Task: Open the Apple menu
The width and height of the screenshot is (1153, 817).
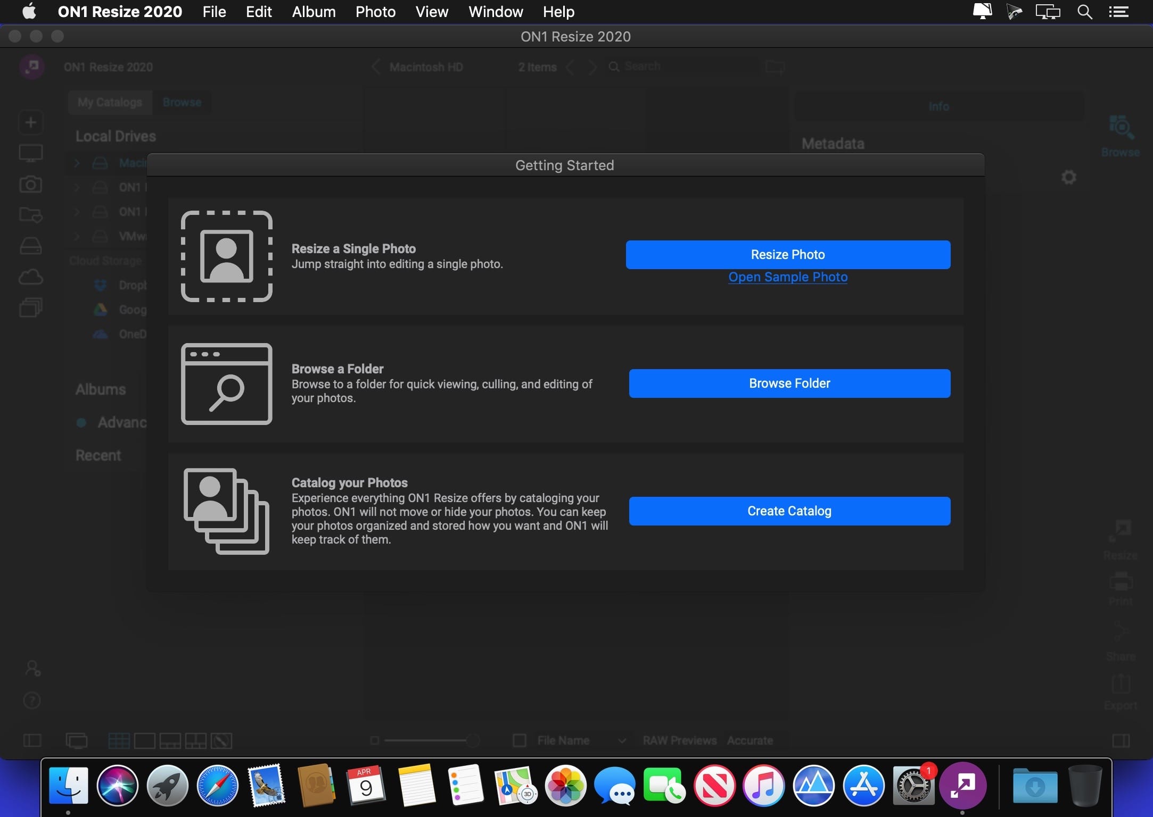Action: pyautogui.click(x=29, y=11)
